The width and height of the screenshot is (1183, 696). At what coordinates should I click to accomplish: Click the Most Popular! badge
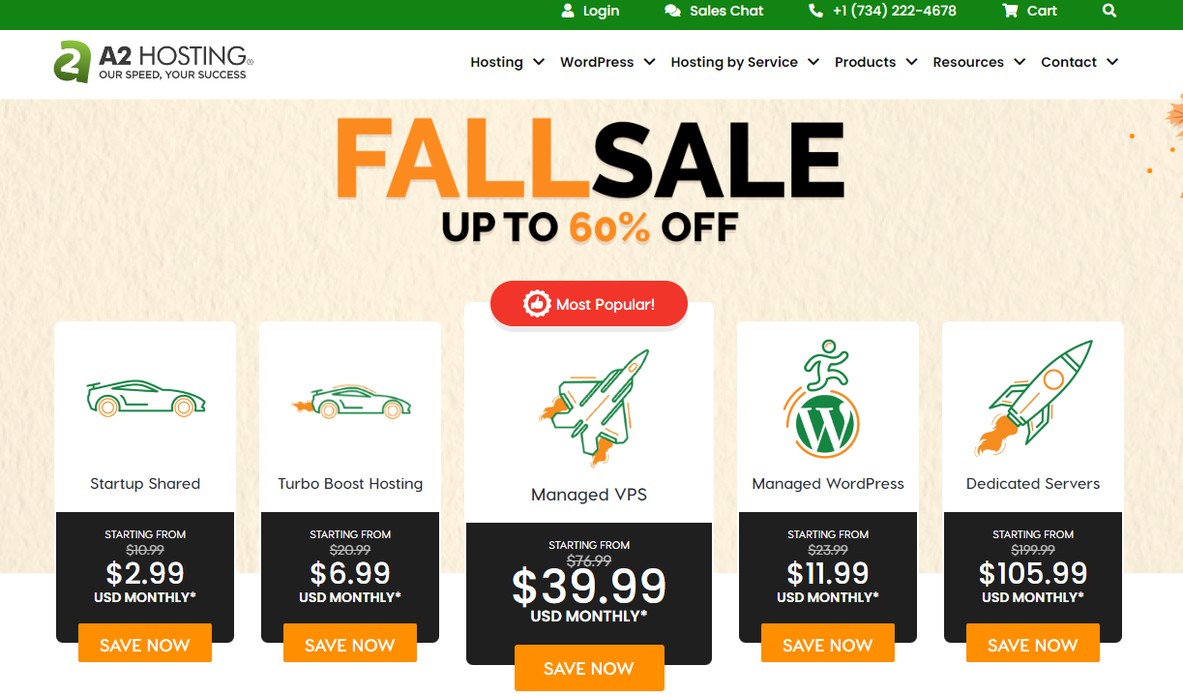(589, 304)
